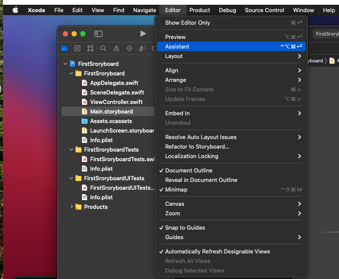This screenshot has height=279, width=339.
Task: Open the Edit menu
Action: 78,10
